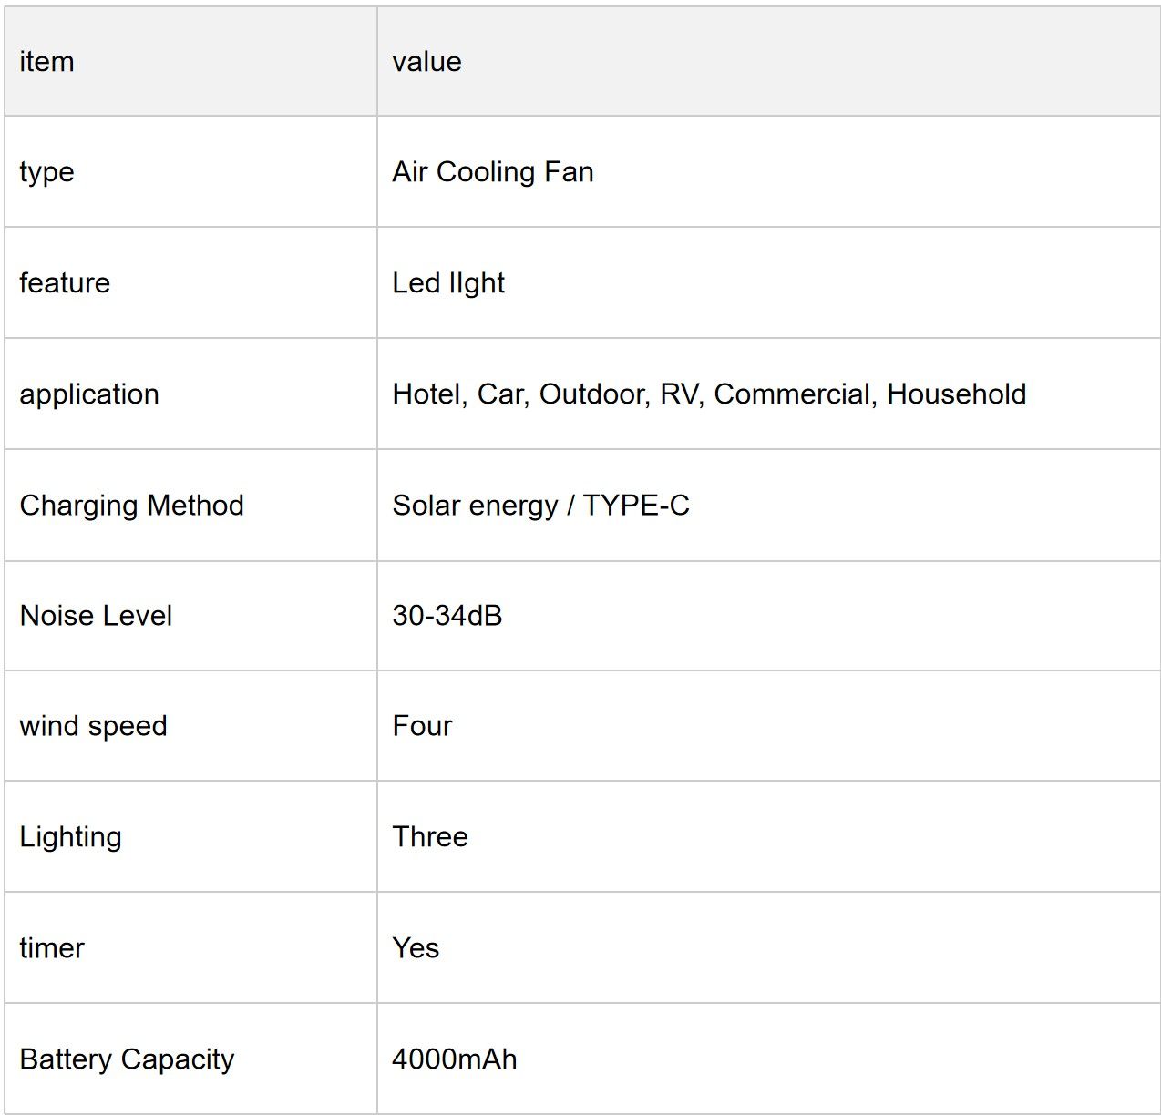Screen dimensions: 1161x1115
Task: Click the 'Three' value cell
Action: (x=769, y=837)
